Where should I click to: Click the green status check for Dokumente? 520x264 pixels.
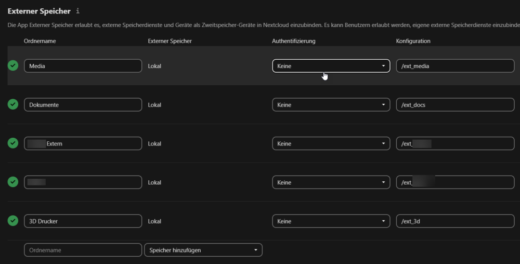coord(13,104)
